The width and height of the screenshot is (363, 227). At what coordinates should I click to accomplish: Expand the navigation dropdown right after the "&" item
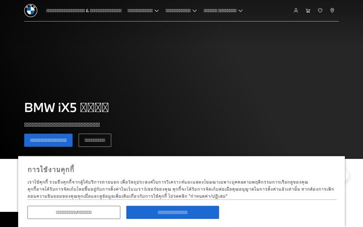pos(143,11)
